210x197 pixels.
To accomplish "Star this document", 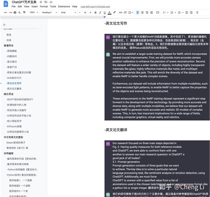I will [x=41, y=2].
